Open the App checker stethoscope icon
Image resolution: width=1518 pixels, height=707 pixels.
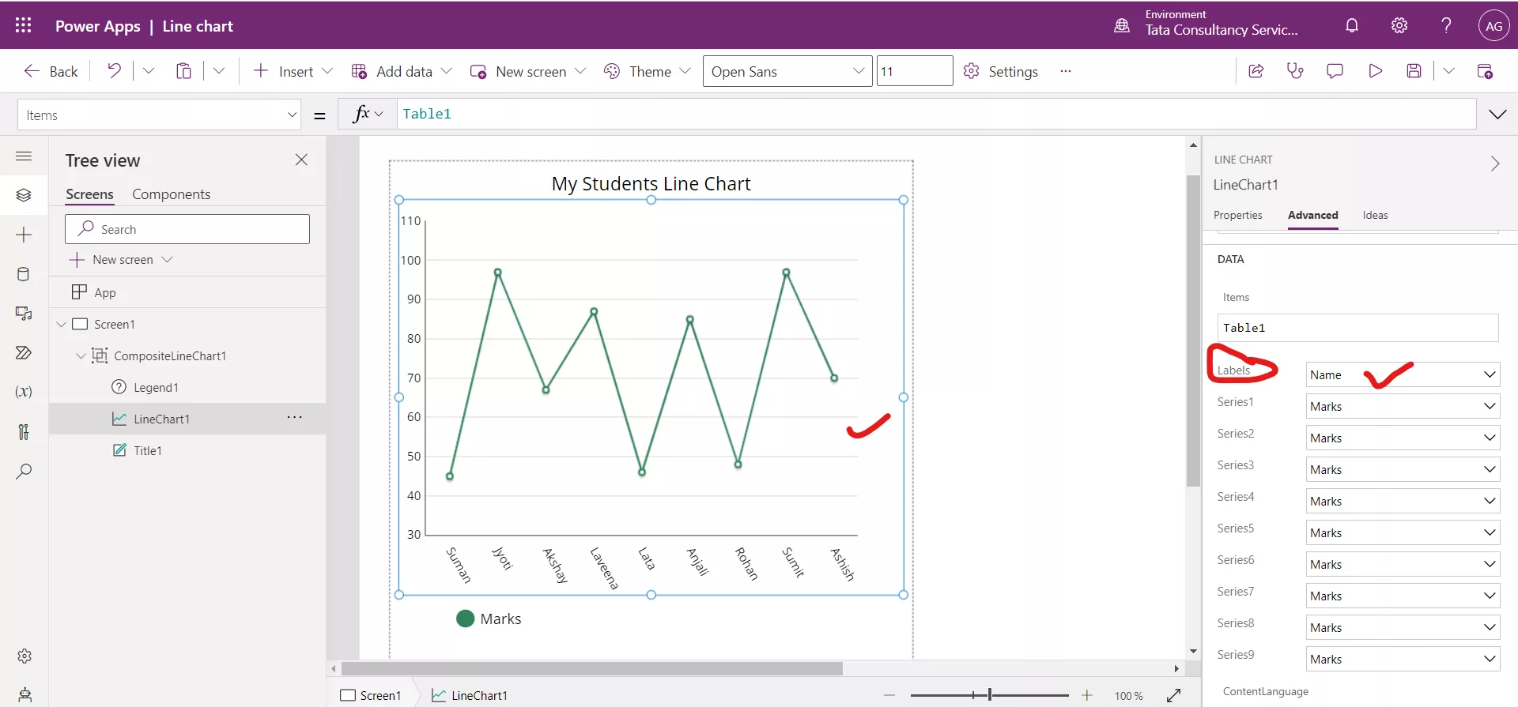(x=1295, y=71)
